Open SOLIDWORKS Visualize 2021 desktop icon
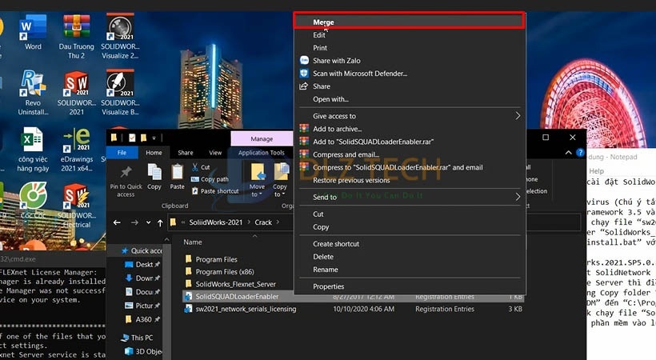 pos(120,37)
